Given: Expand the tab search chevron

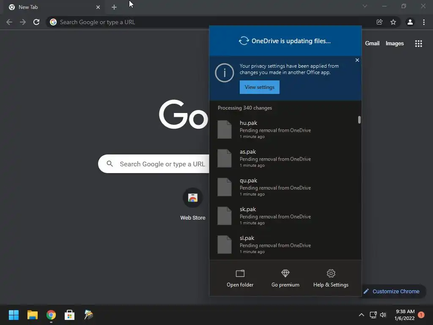Looking at the screenshot, I should click(365, 6).
